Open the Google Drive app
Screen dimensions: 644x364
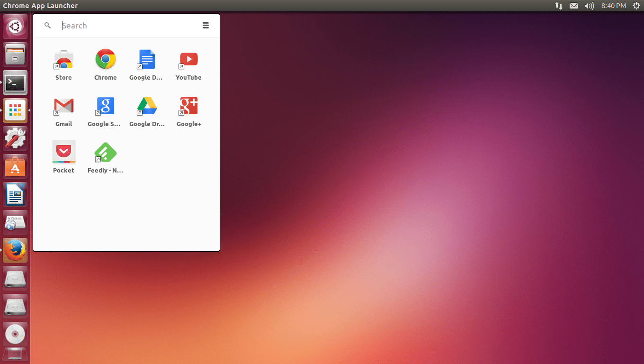click(x=146, y=106)
